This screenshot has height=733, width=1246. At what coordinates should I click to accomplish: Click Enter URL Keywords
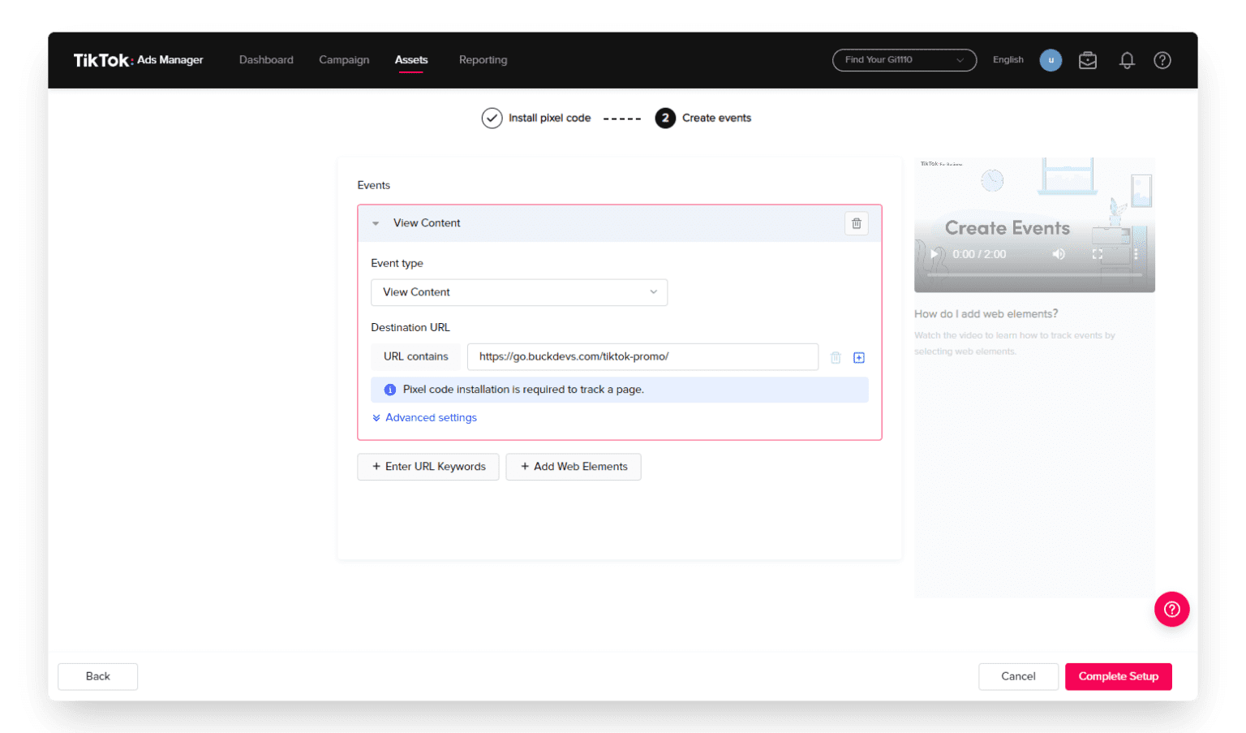428,467
